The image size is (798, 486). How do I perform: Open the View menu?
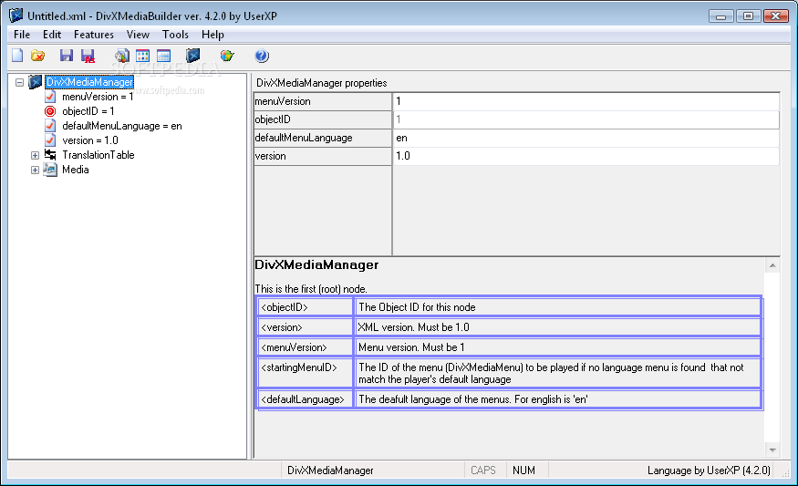coord(138,35)
